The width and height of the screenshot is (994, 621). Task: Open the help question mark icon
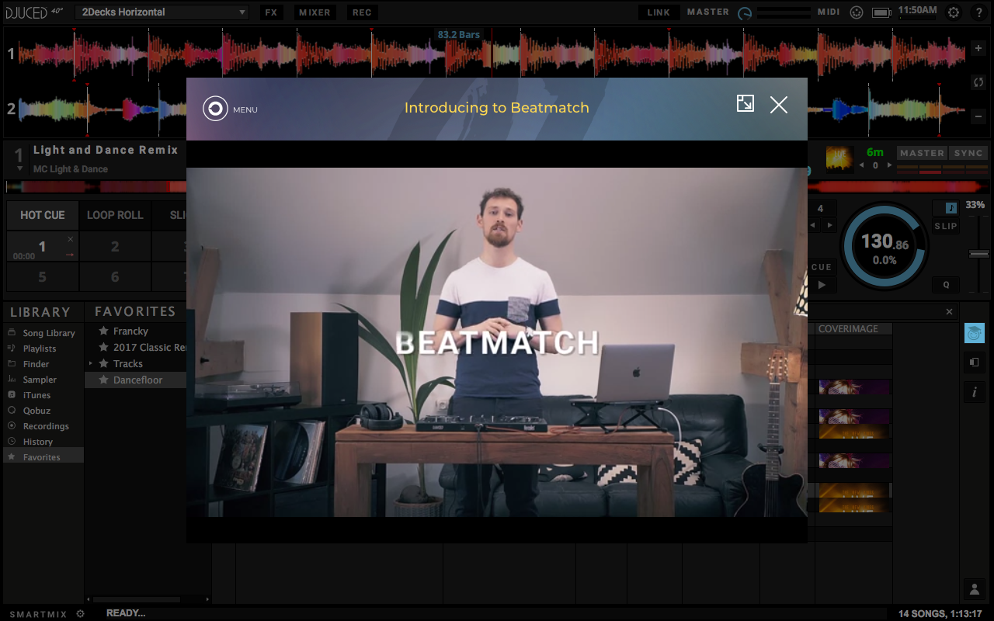978,12
